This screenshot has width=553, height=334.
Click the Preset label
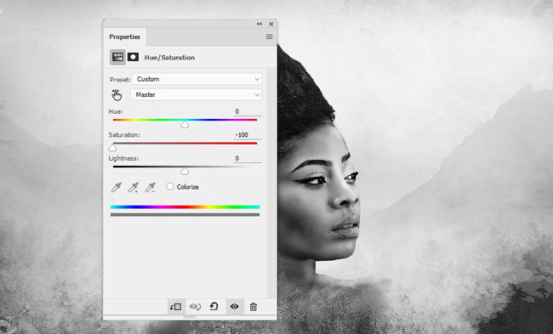[120, 80]
